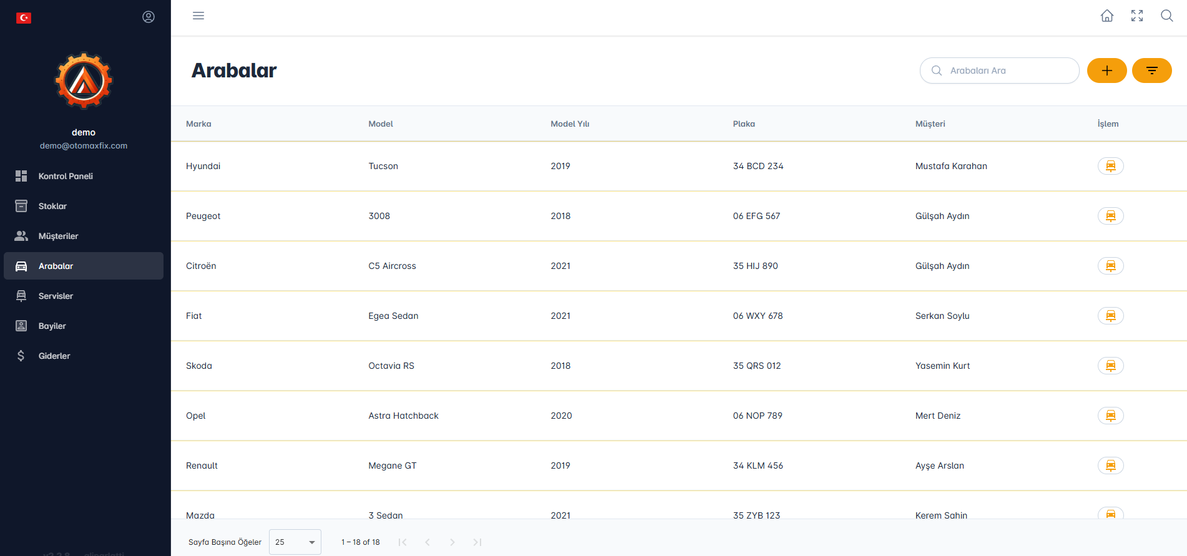1187x556 pixels.
Task: Open service action for Renault Megane GT
Action: [1111, 466]
